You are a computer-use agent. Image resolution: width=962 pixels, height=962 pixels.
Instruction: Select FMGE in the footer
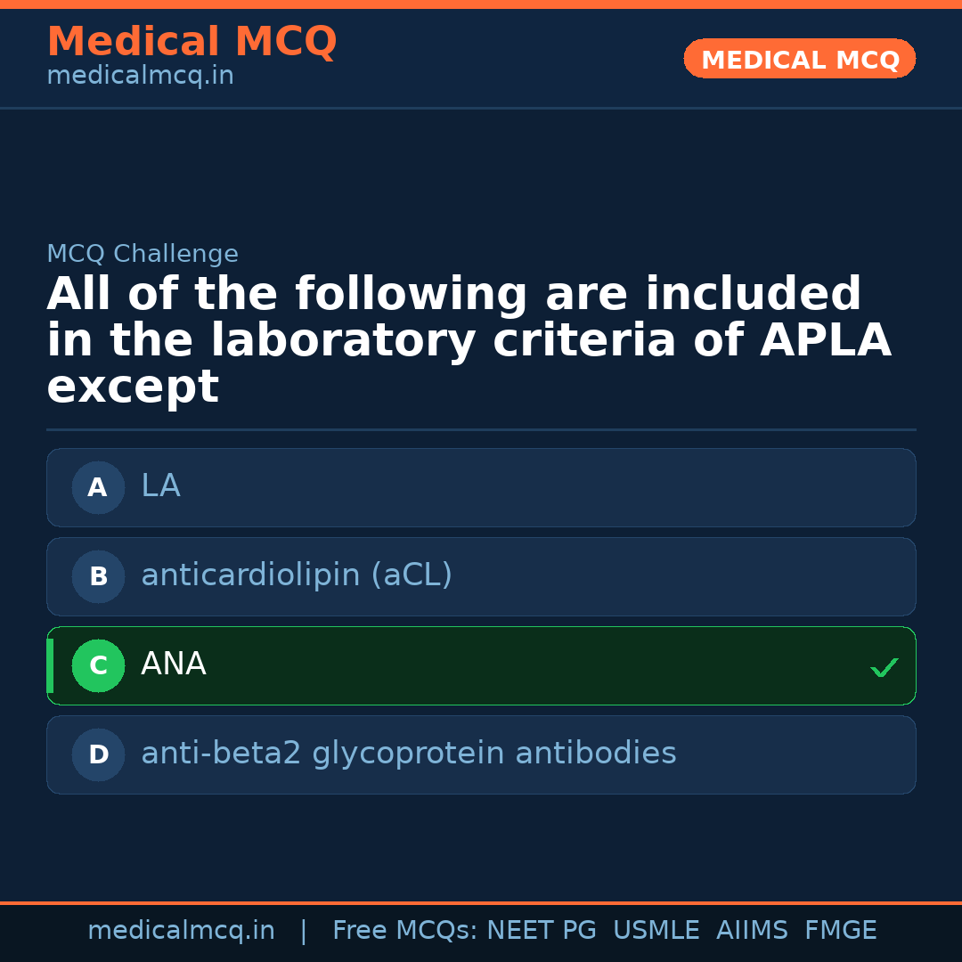pyautogui.click(x=840, y=931)
